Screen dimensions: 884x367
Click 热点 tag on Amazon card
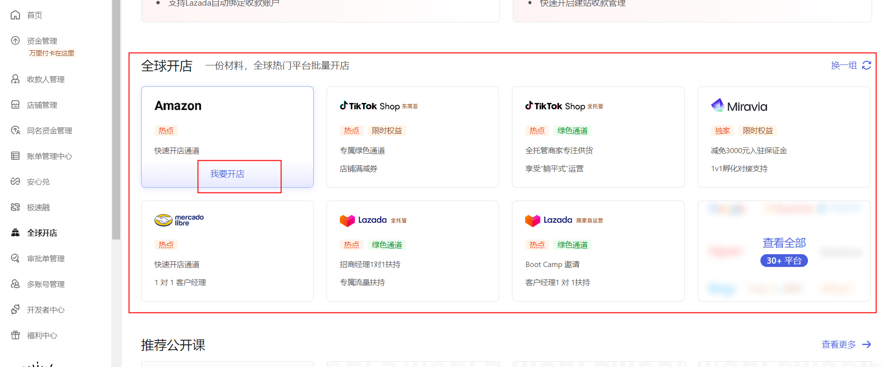166,130
